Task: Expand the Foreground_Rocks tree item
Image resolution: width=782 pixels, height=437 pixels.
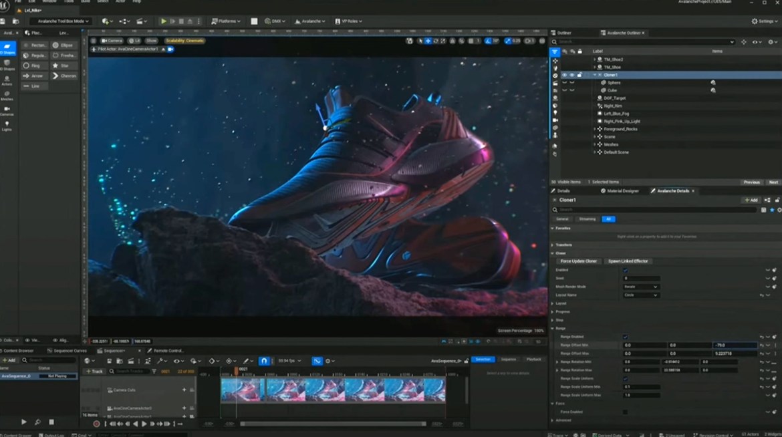Action: (594, 129)
